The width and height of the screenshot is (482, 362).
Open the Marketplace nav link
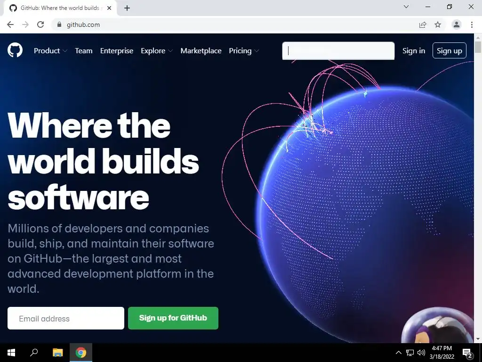(x=201, y=51)
